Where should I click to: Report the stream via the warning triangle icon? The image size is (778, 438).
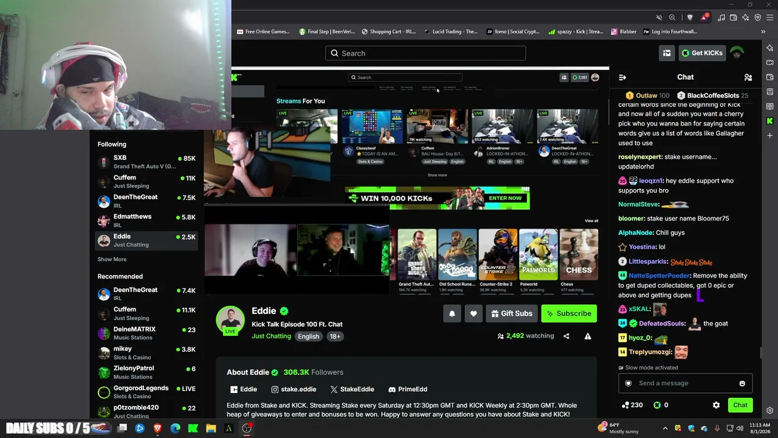[588, 336]
